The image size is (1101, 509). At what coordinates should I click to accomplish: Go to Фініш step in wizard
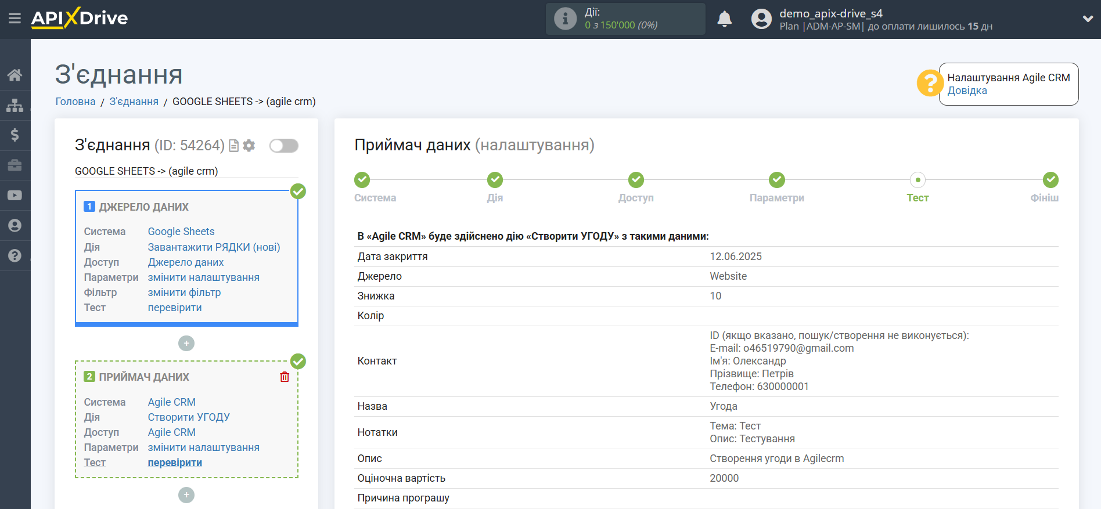[1050, 180]
